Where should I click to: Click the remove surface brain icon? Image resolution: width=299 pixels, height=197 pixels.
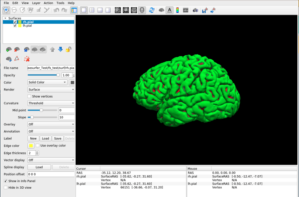pos(17,49)
